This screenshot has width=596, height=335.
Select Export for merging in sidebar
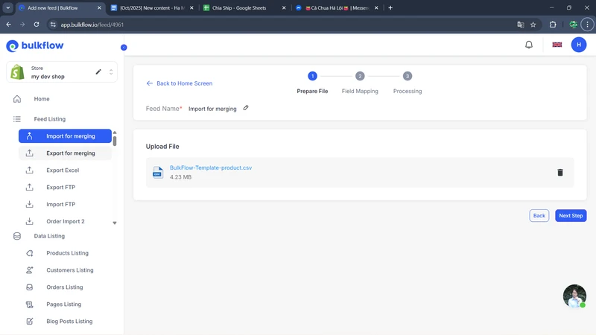tap(70, 153)
